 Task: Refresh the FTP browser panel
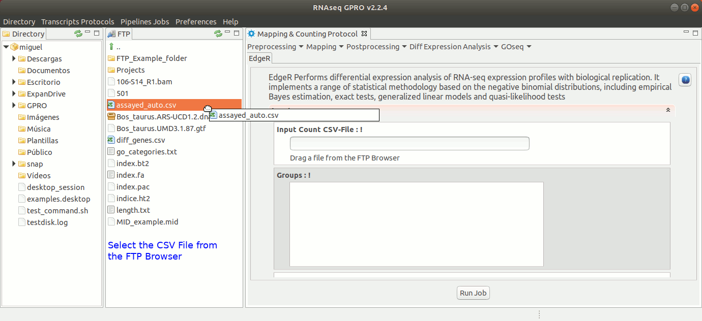click(218, 34)
